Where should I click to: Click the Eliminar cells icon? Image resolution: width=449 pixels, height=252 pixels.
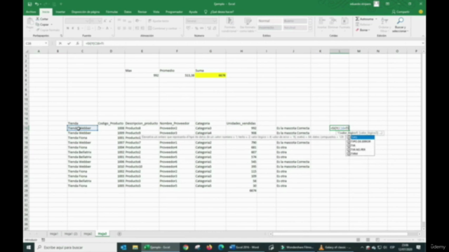333,21
